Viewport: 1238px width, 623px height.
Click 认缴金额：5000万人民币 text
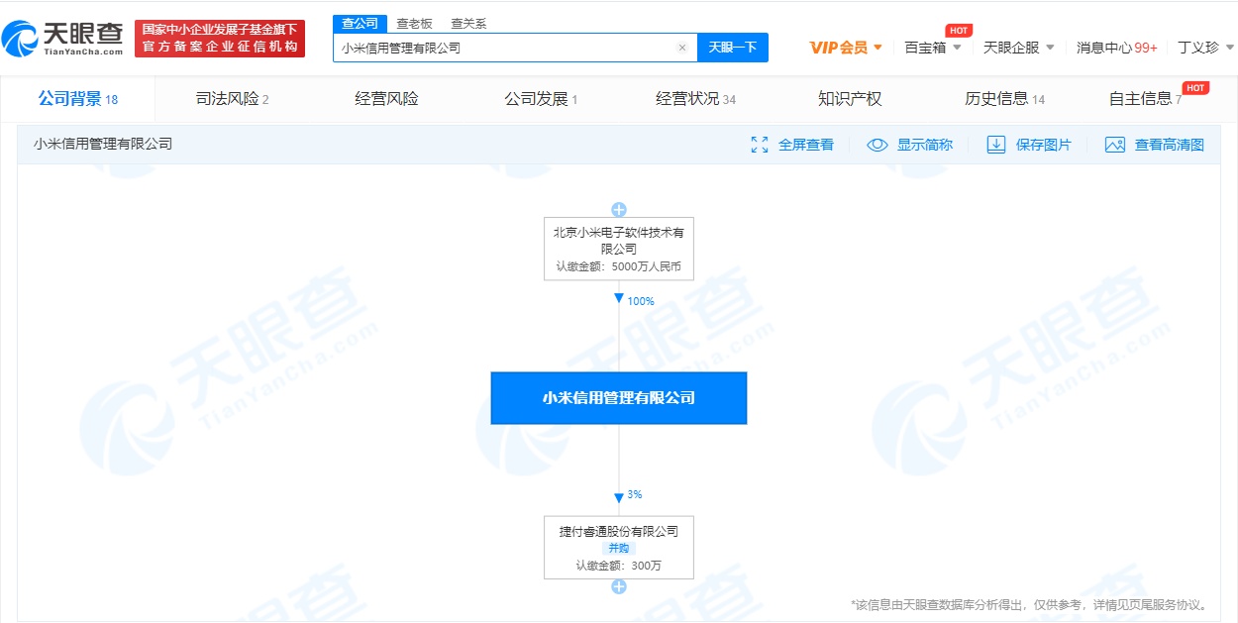pyautogui.click(x=619, y=266)
